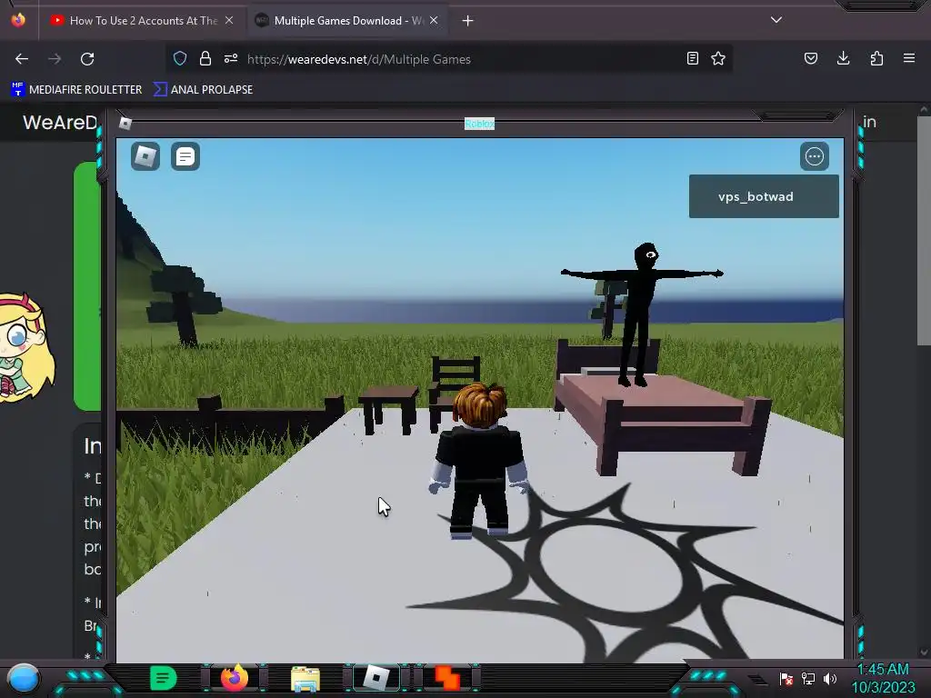Bookmark this page with star icon
This screenshot has width=931, height=698.
[718, 58]
